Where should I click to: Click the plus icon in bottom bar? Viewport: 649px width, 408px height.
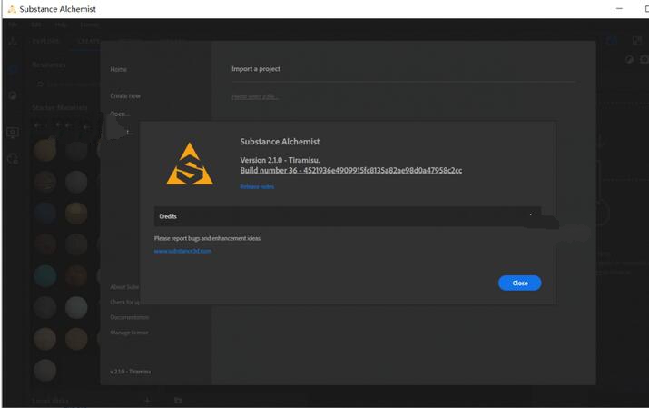(x=147, y=400)
